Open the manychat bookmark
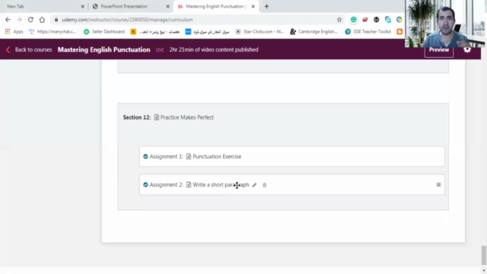 coord(53,31)
